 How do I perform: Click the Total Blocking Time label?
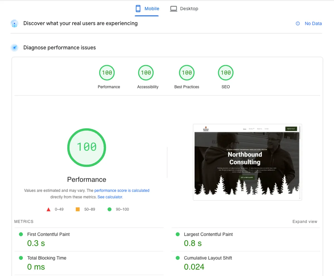point(47,258)
